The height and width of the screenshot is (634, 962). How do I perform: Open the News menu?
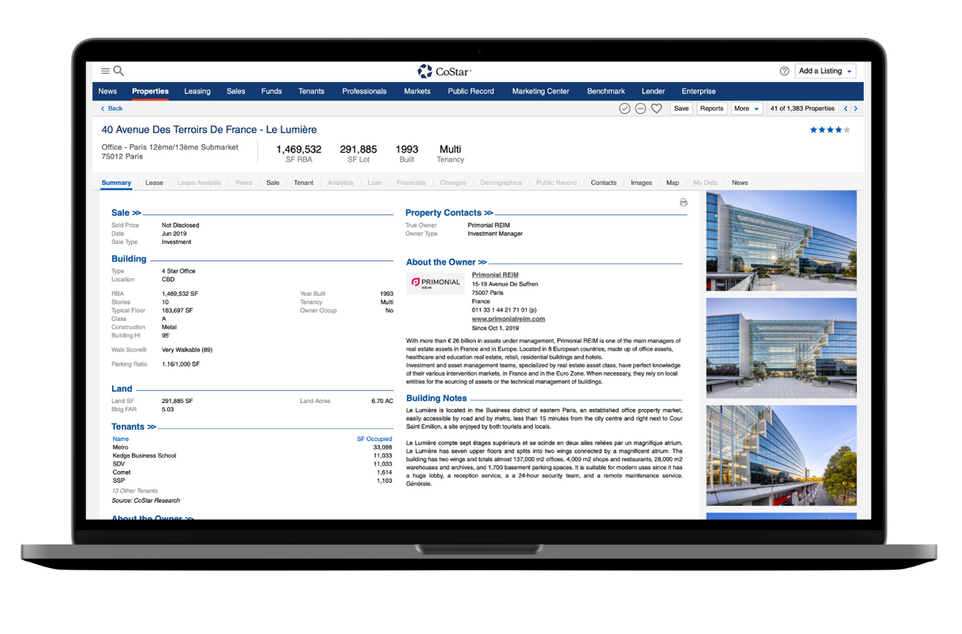pyautogui.click(x=108, y=91)
